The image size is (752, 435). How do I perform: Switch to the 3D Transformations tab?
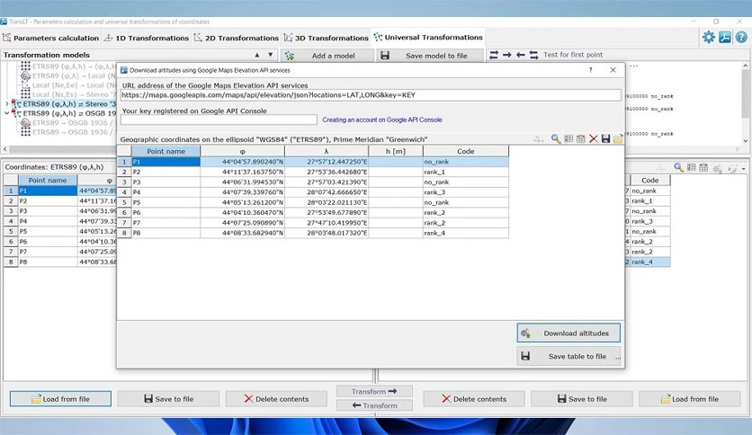coord(327,38)
